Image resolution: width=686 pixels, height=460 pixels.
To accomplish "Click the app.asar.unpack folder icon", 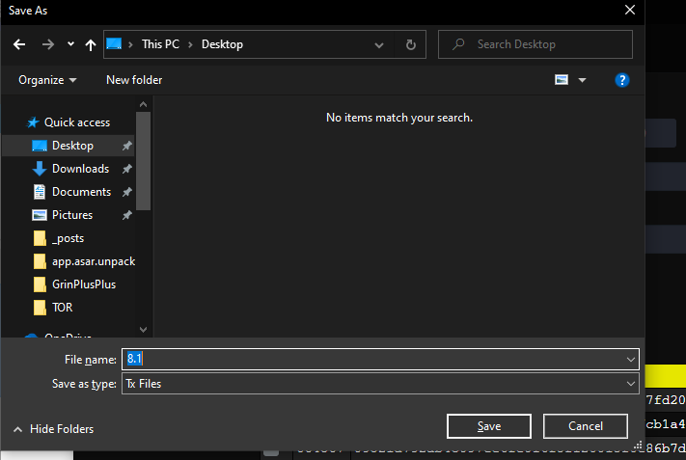I will pos(40,261).
